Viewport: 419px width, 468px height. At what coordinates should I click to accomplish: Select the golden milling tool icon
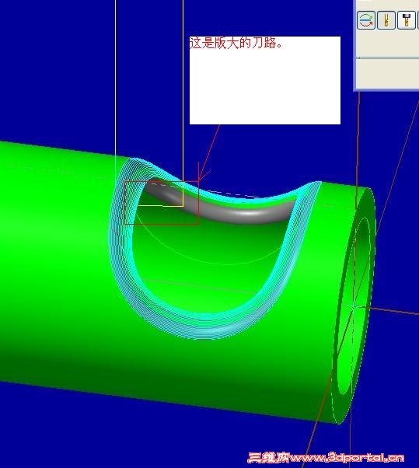(x=386, y=20)
